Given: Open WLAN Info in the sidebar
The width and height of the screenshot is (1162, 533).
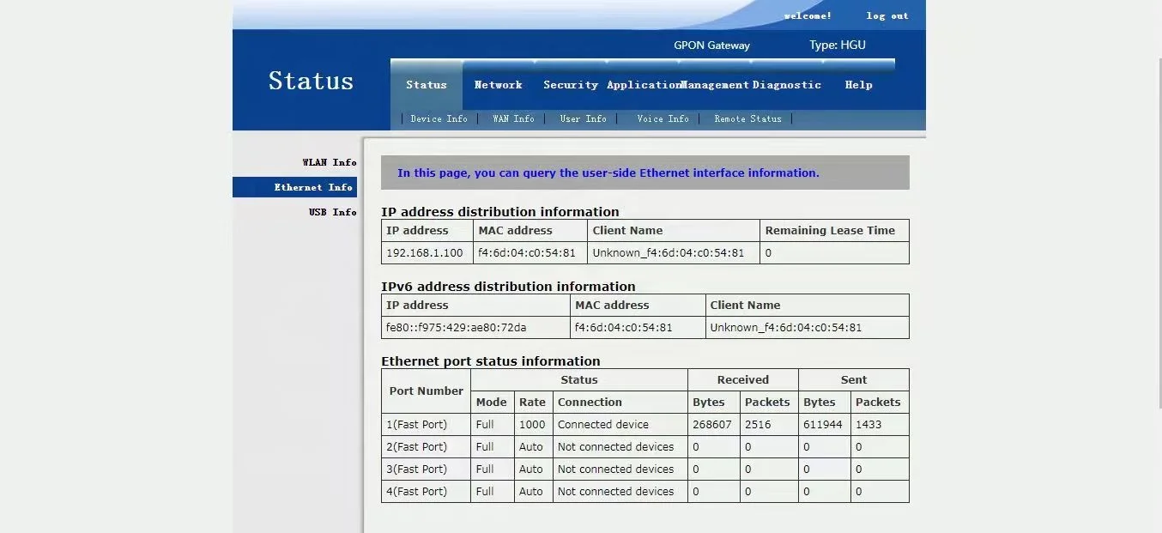Looking at the screenshot, I should coord(329,162).
